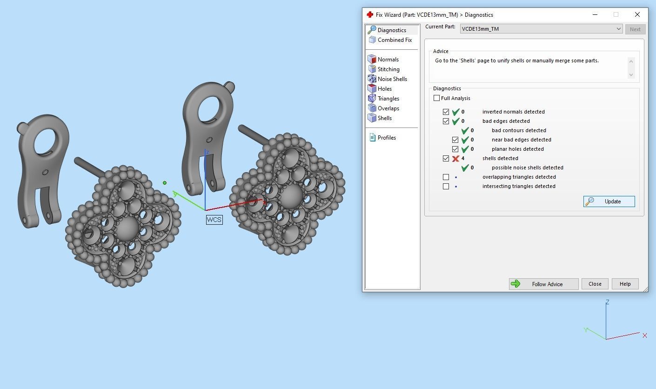Viewport: 656px width, 389px height.
Task: Click the Stitching cube icon
Action: [x=372, y=69]
